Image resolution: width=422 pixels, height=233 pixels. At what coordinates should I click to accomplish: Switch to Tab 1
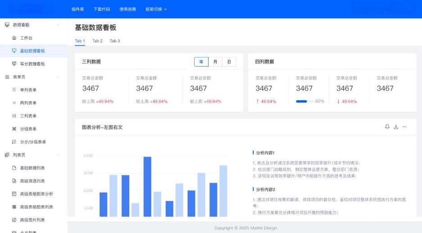pyautogui.click(x=80, y=41)
